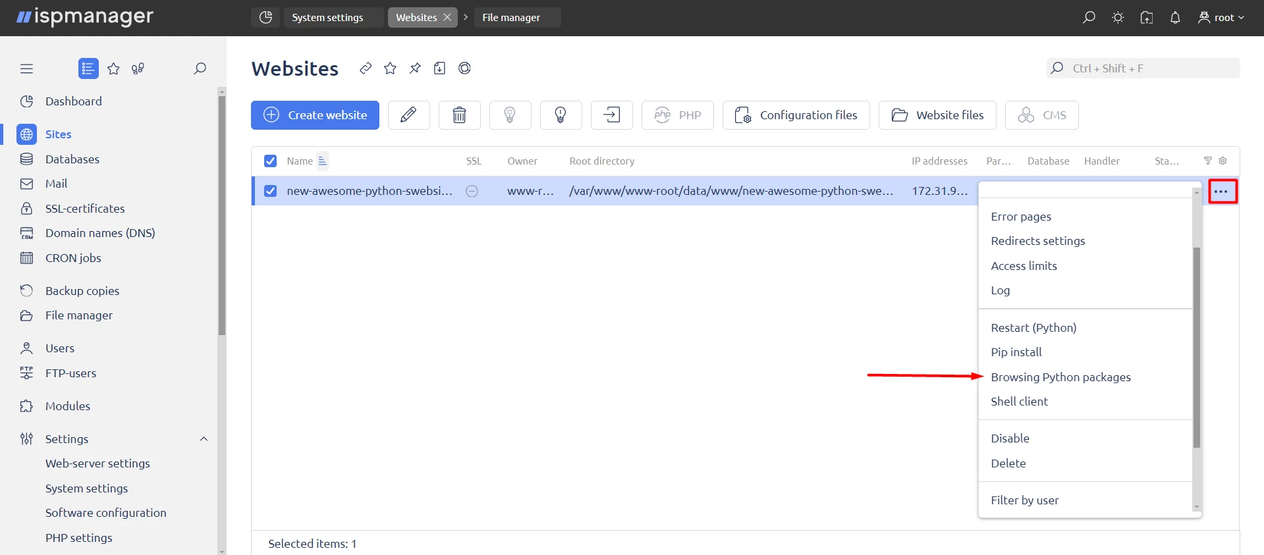Click the upload box icon next to the theme icon

(x=1147, y=17)
